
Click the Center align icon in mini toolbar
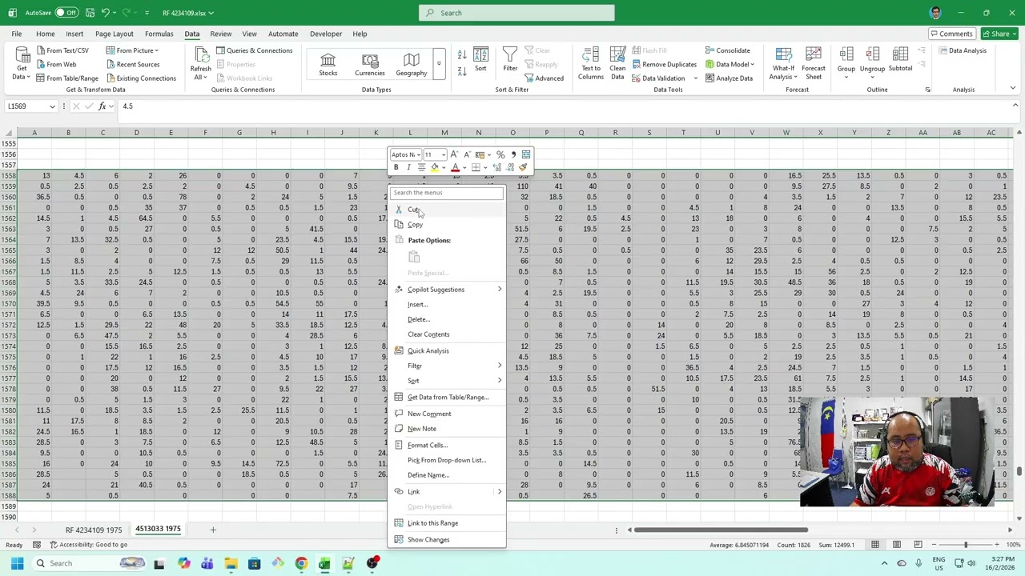(422, 167)
